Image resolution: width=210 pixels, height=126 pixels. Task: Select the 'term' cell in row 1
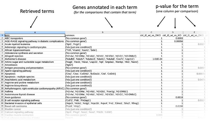coord(35,35)
